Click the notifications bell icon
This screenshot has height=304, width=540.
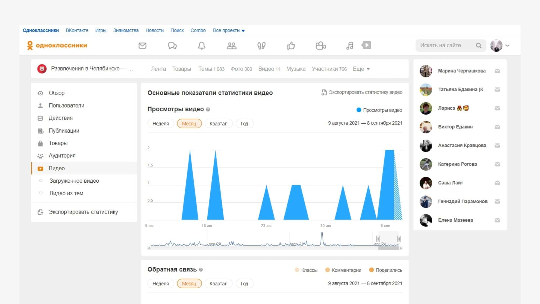pyautogui.click(x=202, y=46)
